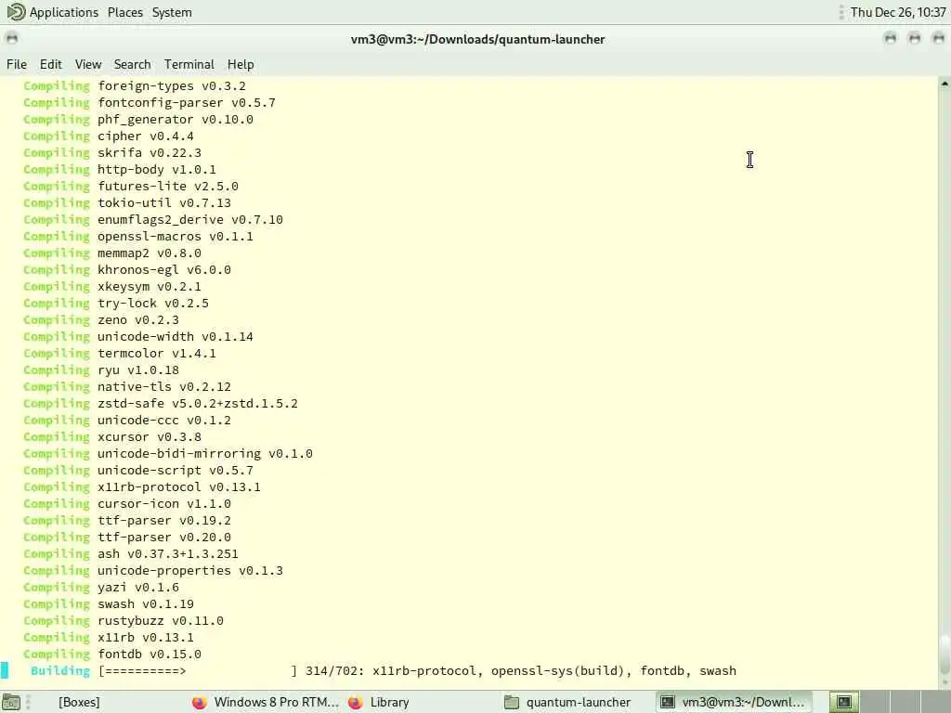
Task: Click the line 'openssl-macros v0.1.1'
Action: coord(176,237)
